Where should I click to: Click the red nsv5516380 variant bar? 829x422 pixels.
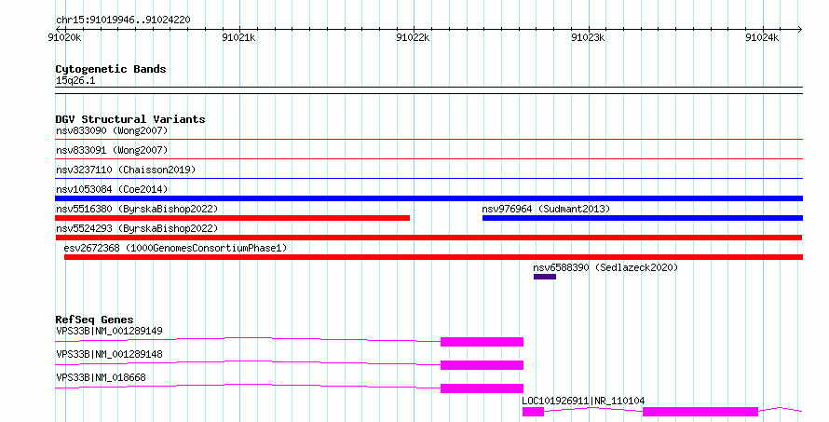233,218
